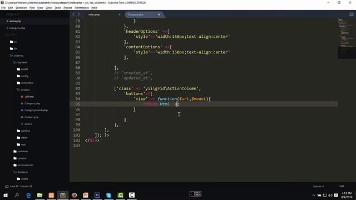356x200 pixels.
Task: Open Photoshop from taskbar
Action: pyautogui.click(x=97, y=195)
